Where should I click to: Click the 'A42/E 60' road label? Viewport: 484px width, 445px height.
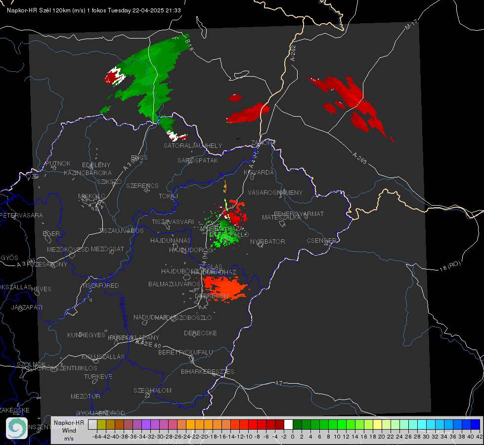[148, 343]
